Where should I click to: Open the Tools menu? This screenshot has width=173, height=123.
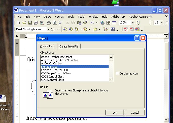(71, 17)
